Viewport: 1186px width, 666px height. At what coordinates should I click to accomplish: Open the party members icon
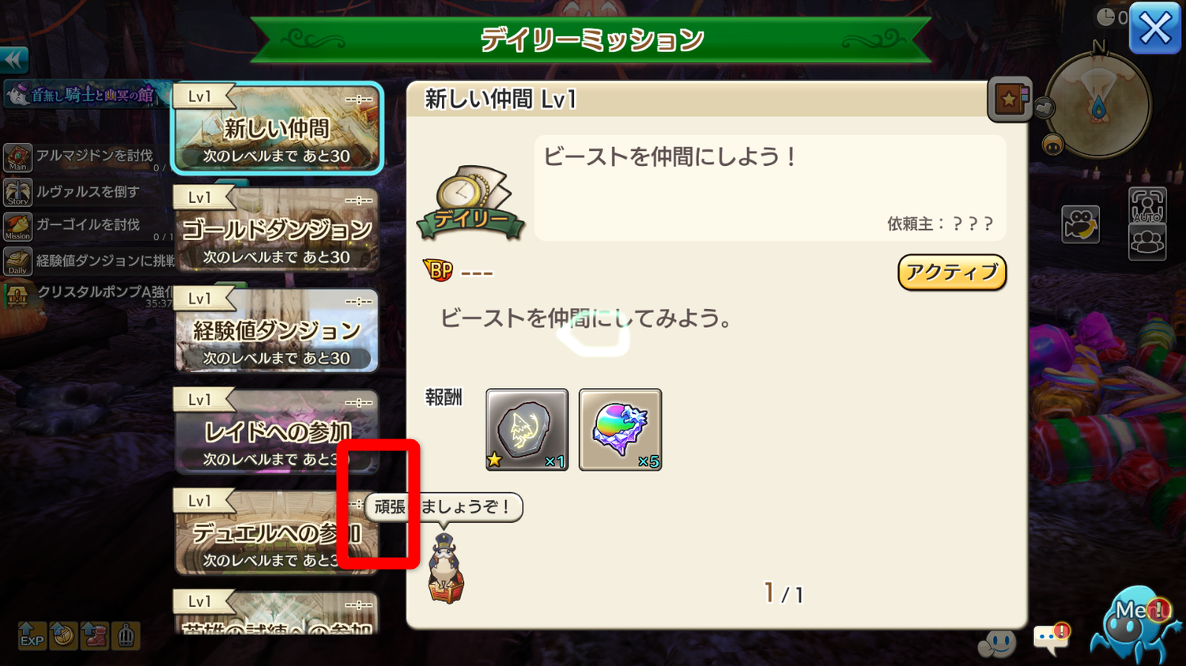(1147, 242)
